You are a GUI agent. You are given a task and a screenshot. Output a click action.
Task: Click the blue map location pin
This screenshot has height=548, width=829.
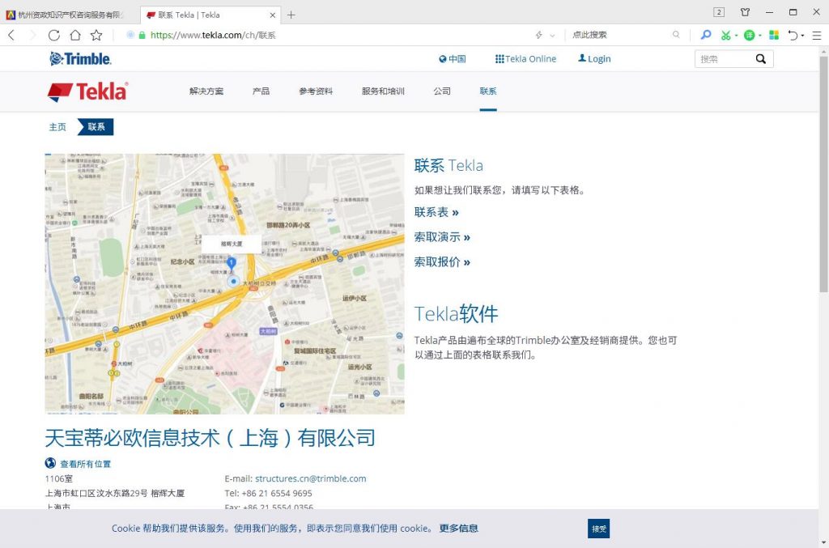(x=231, y=263)
